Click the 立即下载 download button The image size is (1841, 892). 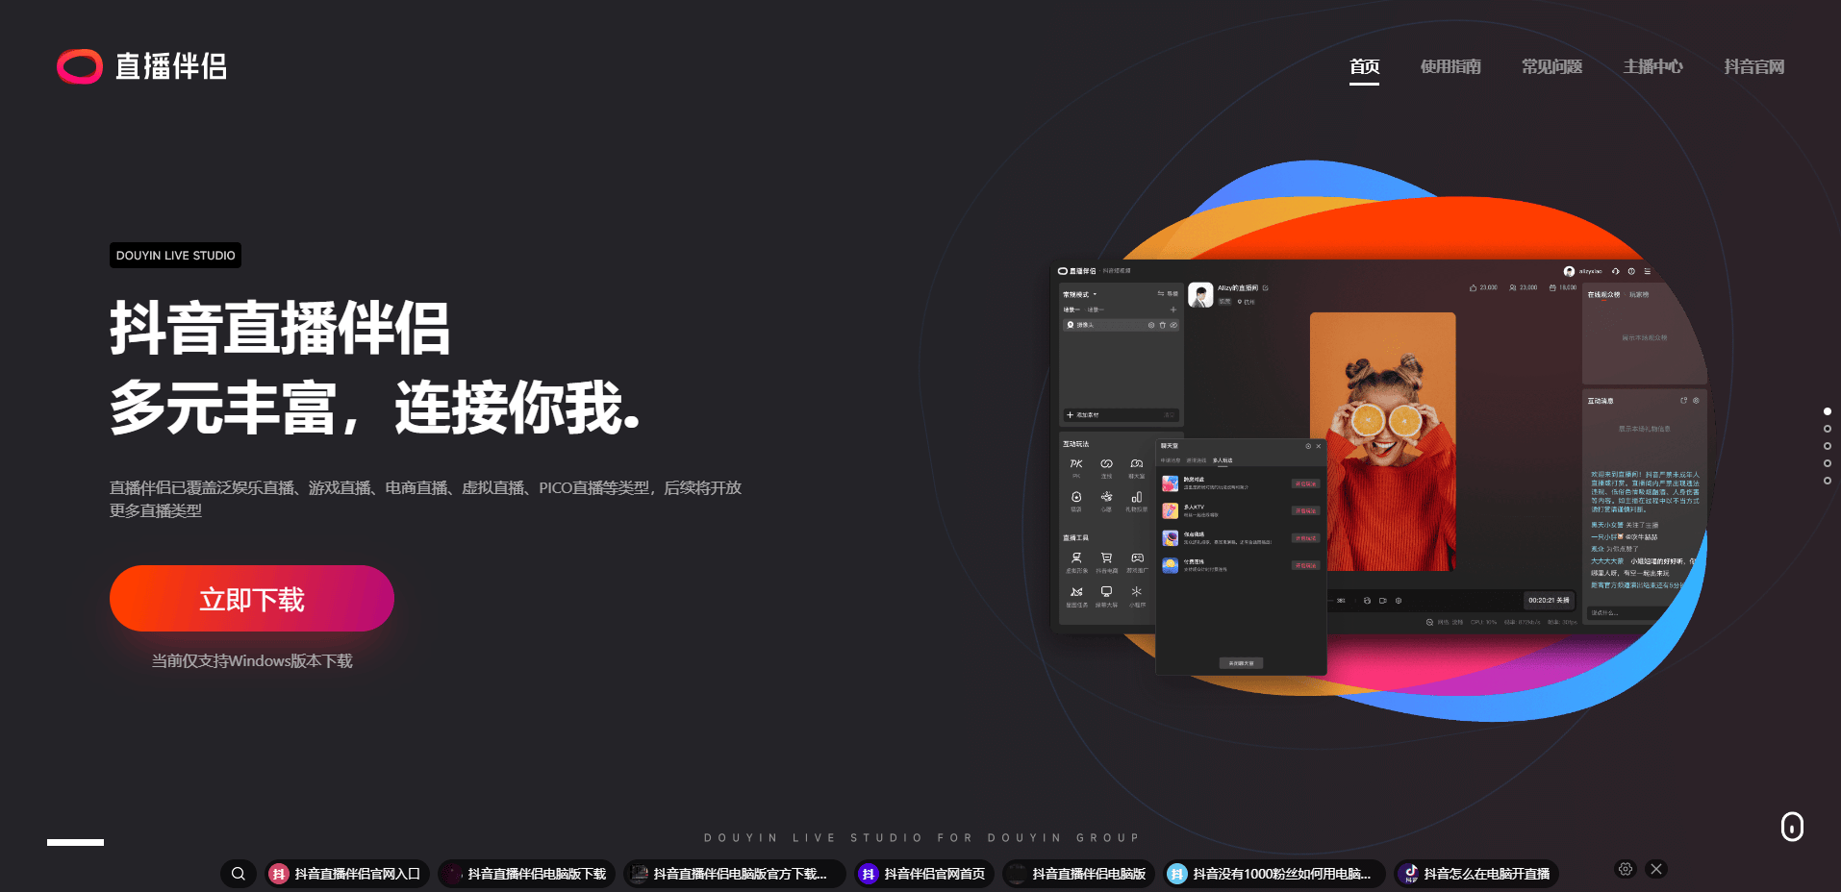click(x=251, y=598)
